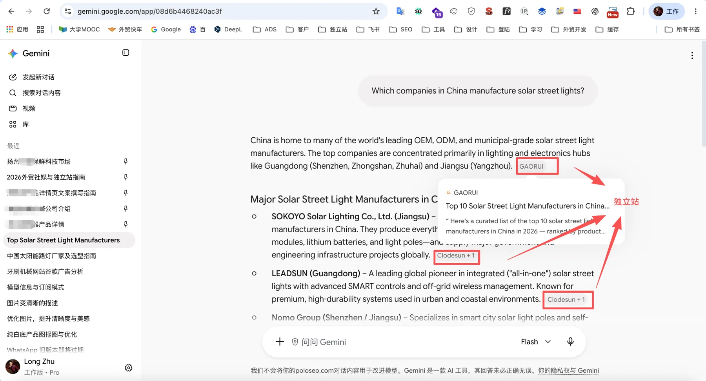Open the tab groups grid icon in bookmarks bar
The image size is (706, 381).
coord(40,29)
